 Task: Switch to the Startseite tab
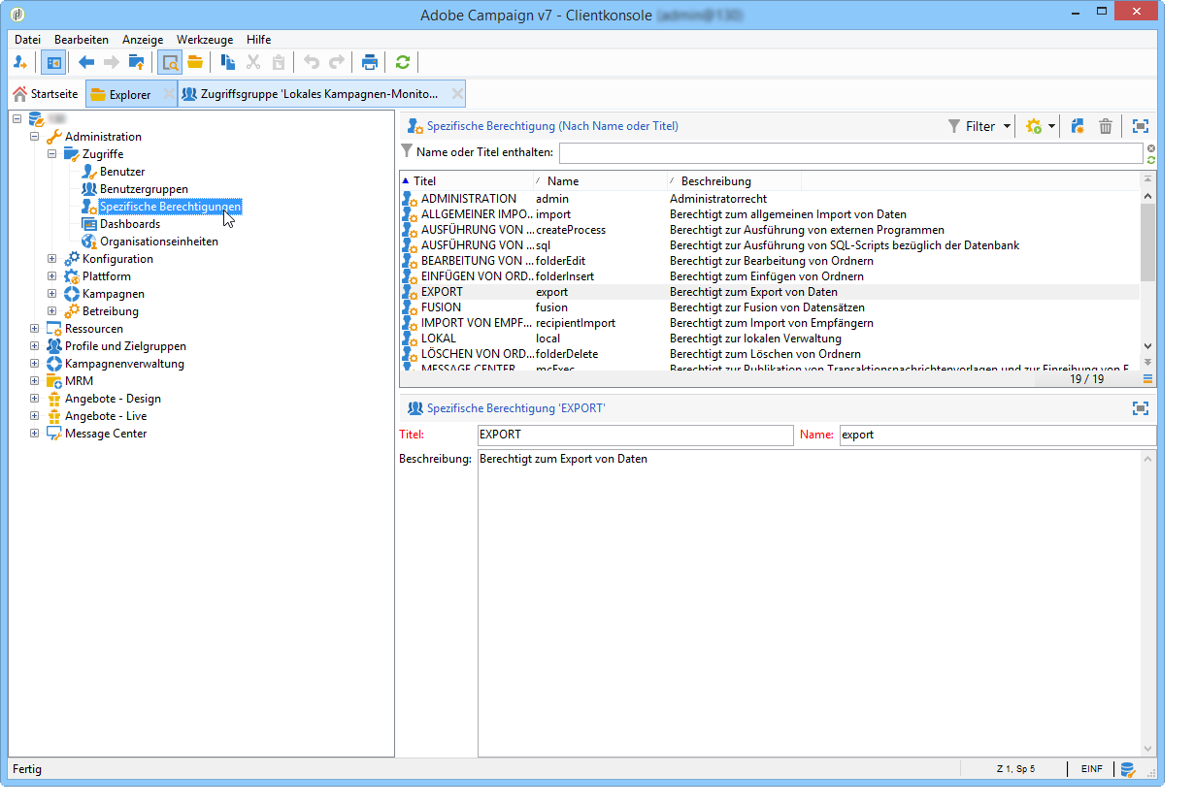pos(46,94)
